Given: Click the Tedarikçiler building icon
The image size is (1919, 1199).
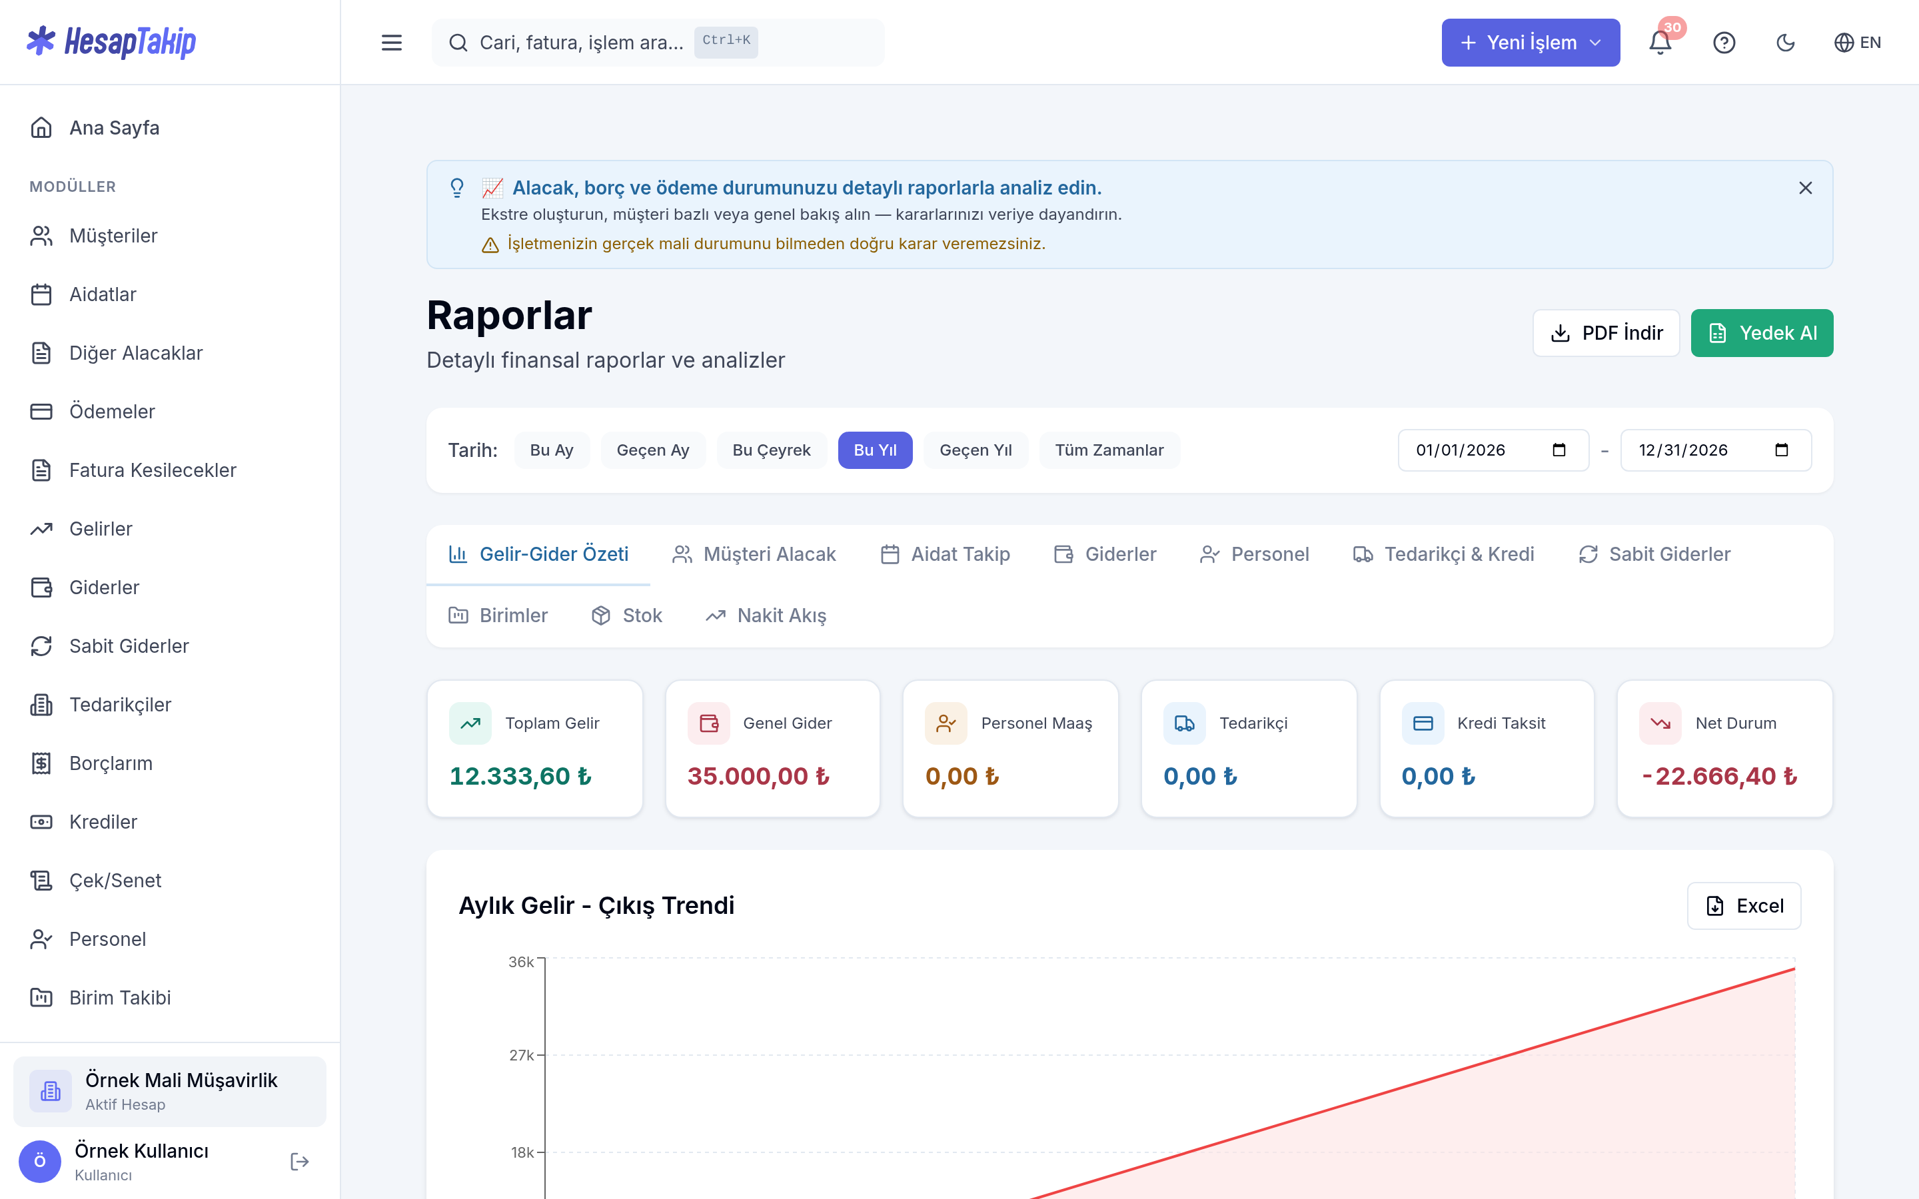Looking at the screenshot, I should [x=41, y=705].
